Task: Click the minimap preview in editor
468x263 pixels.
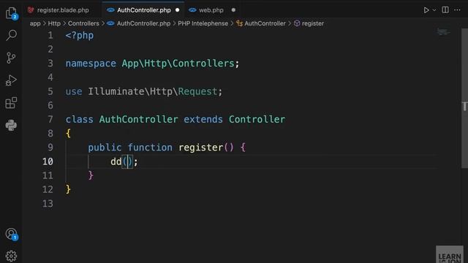Action: pyautogui.click(x=443, y=32)
